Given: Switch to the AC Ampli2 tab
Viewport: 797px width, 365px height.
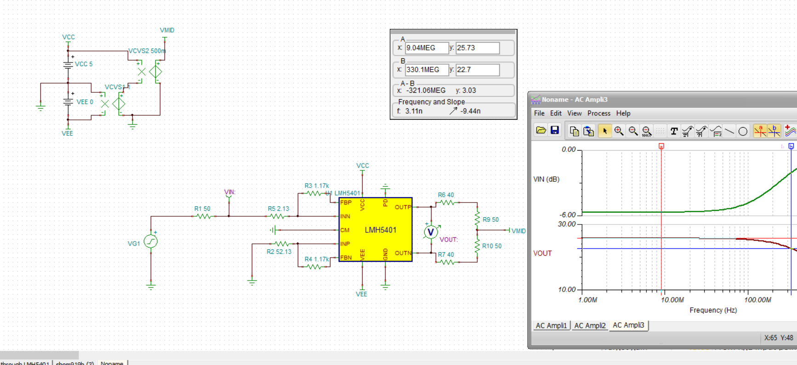Looking at the screenshot, I should pos(590,326).
